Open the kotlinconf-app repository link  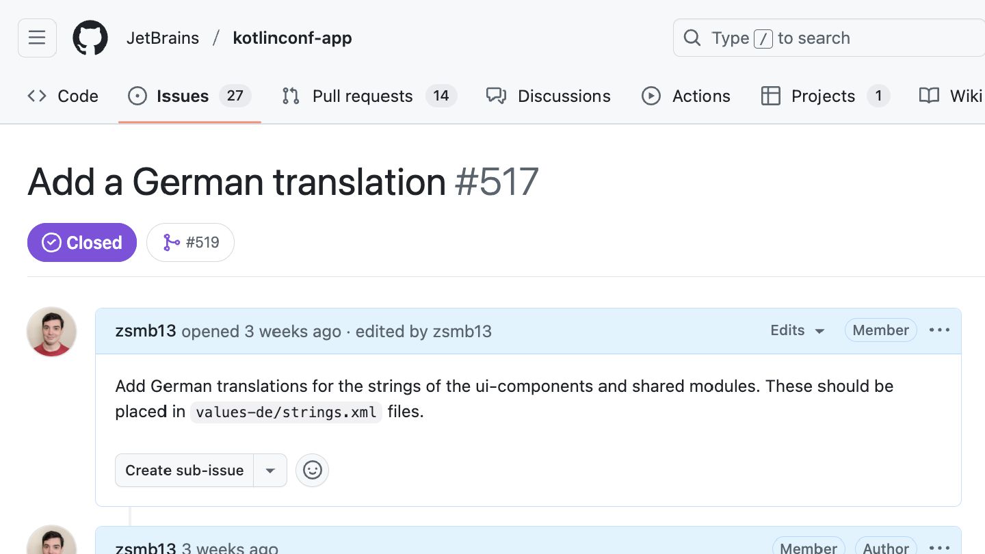tap(292, 38)
